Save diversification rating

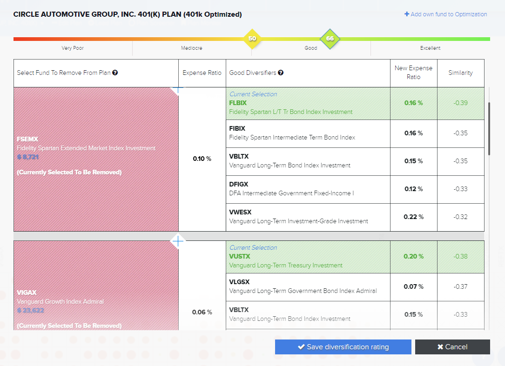(x=343, y=347)
